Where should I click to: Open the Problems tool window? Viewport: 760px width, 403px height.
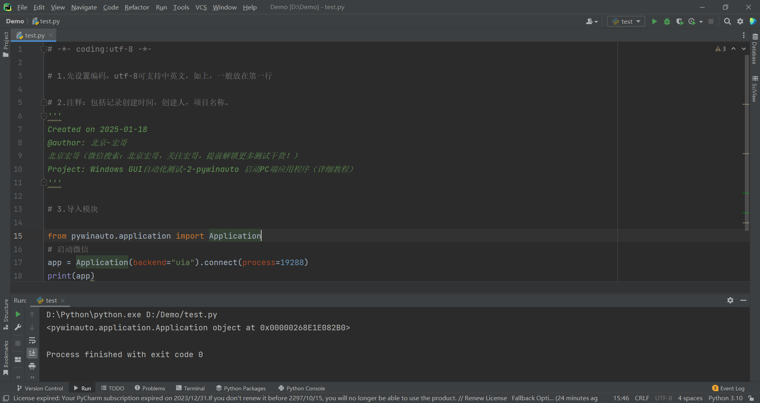coord(150,388)
